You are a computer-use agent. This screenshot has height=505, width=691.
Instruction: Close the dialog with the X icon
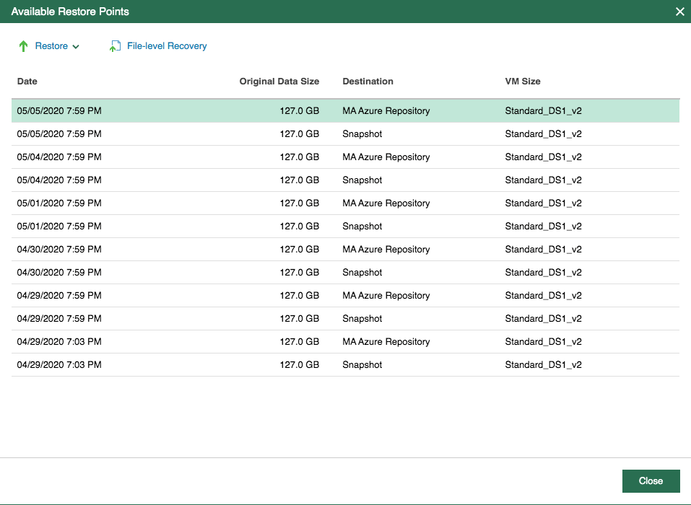[679, 12]
